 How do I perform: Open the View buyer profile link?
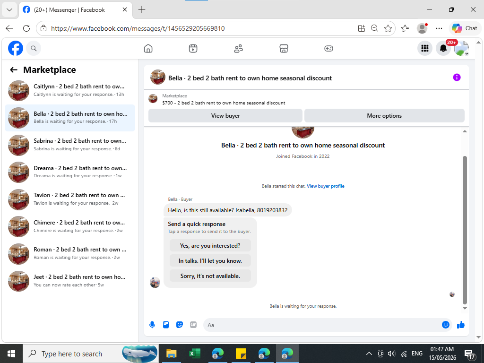tap(325, 186)
